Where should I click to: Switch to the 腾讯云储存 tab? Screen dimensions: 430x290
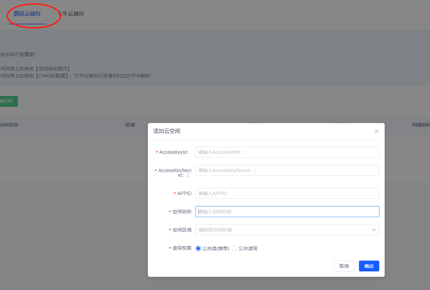(x=27, y=14)
